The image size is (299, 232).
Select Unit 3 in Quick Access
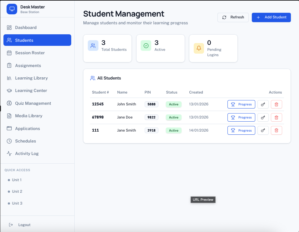pyautogui.click(x=17, y=203)
